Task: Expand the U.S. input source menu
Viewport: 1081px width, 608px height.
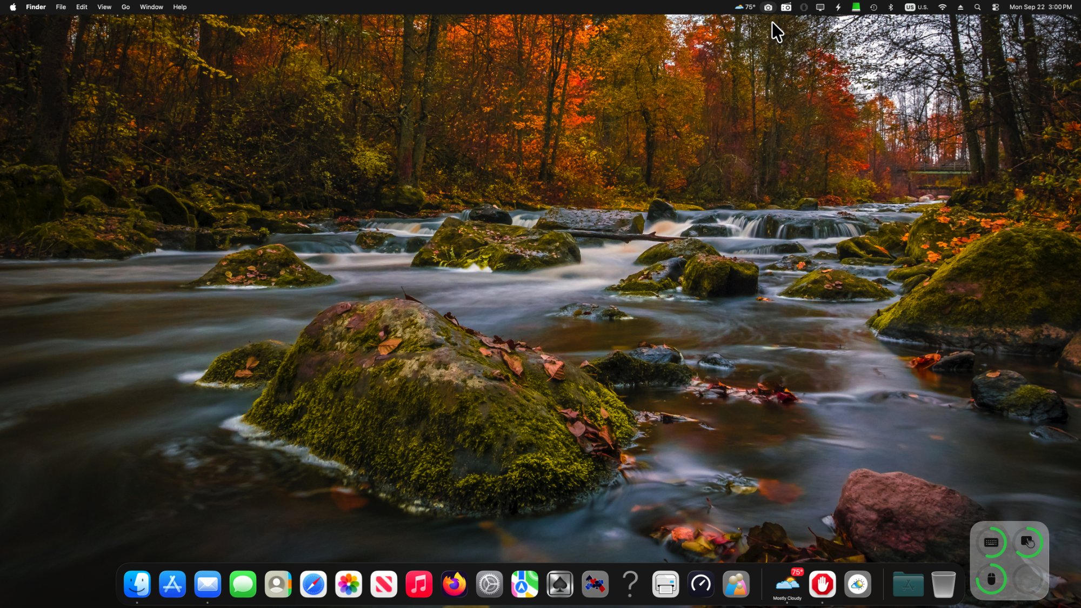Action: (916, 7)
